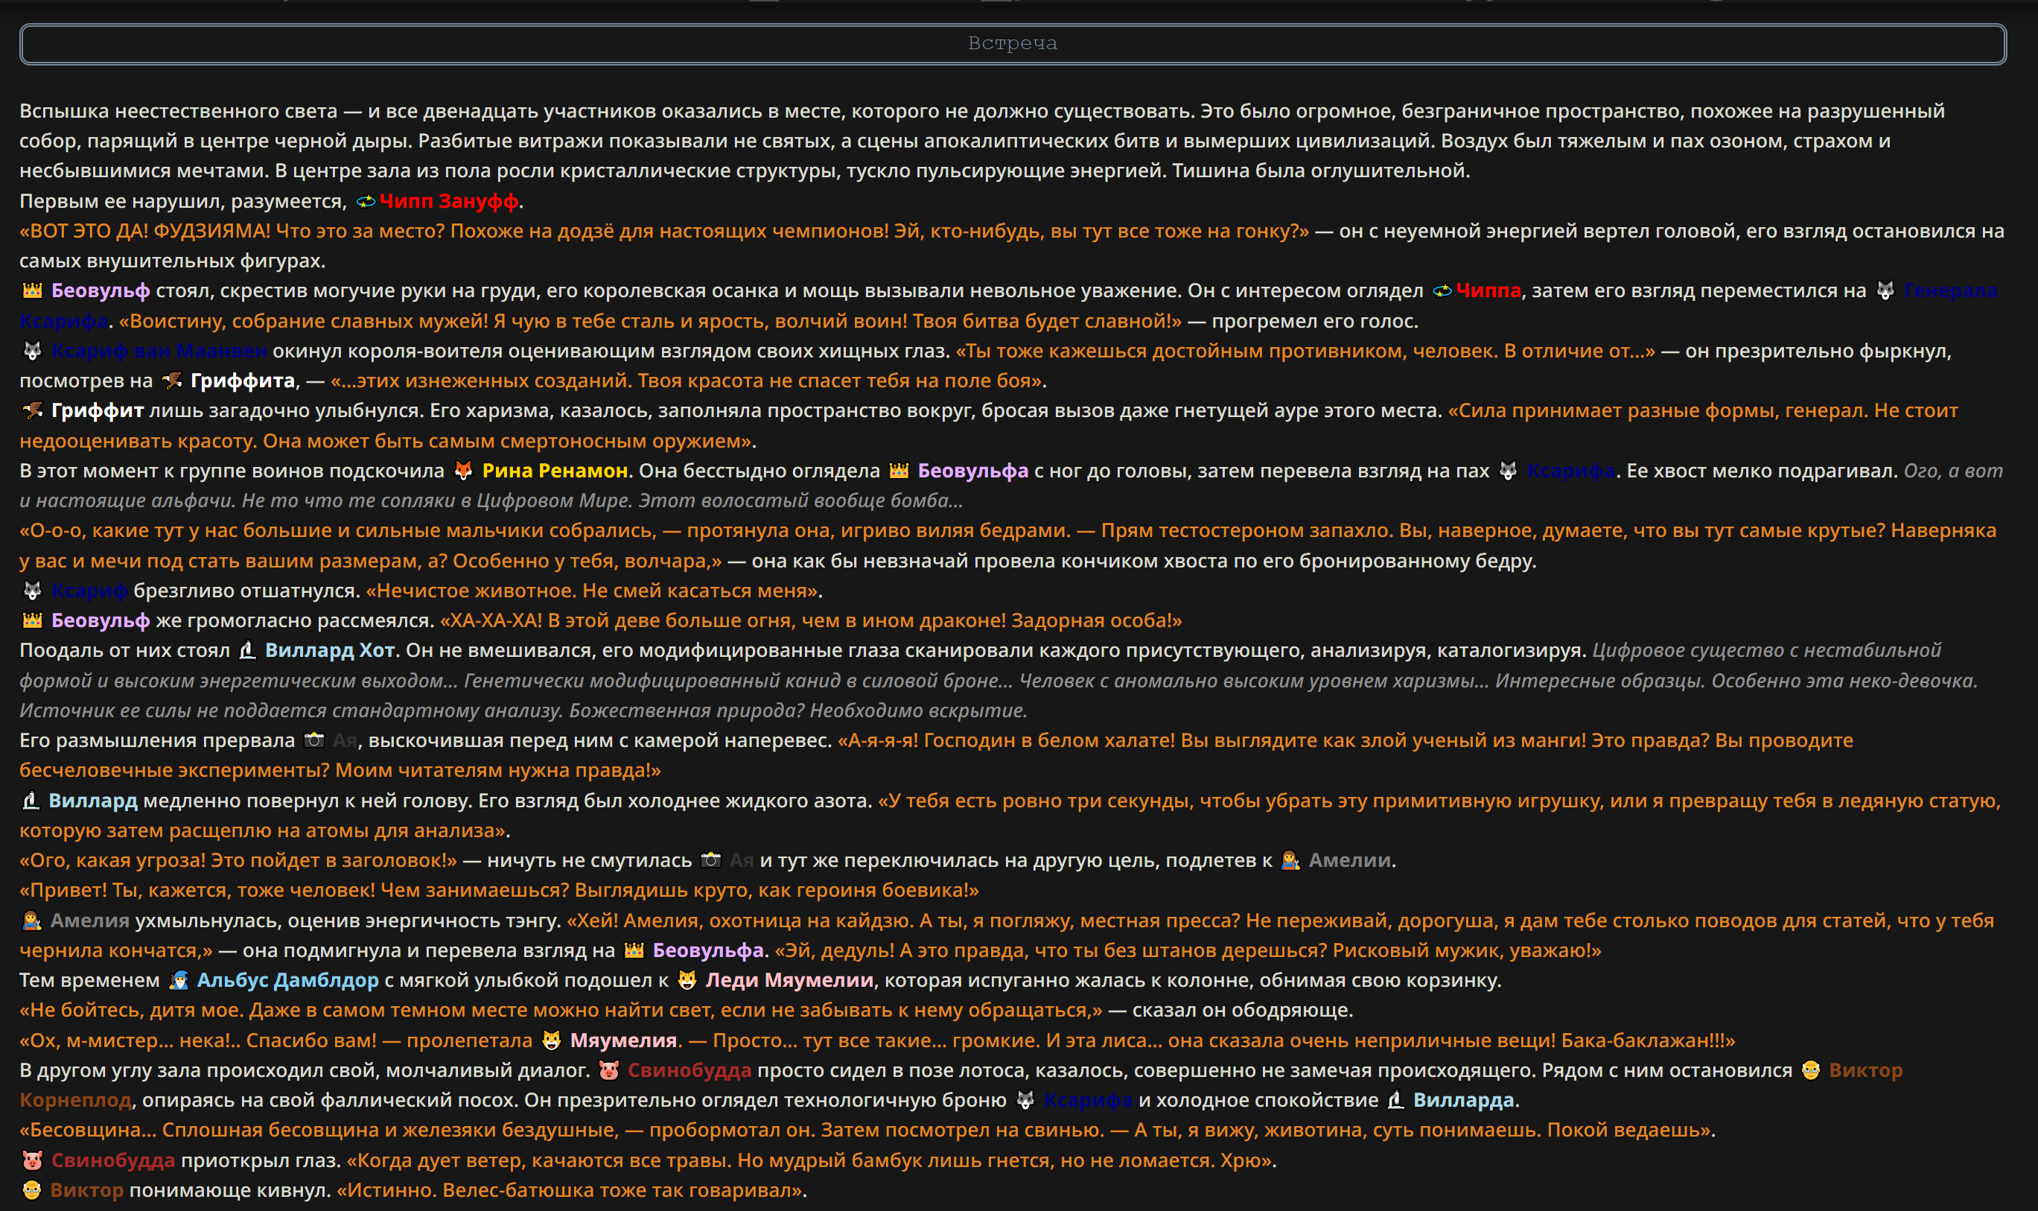This screenshot has height=1211, width=2038.
Task: Select the red name «Чипп Зануфф»
Action: pyautogui.click(x=449, y=201)
